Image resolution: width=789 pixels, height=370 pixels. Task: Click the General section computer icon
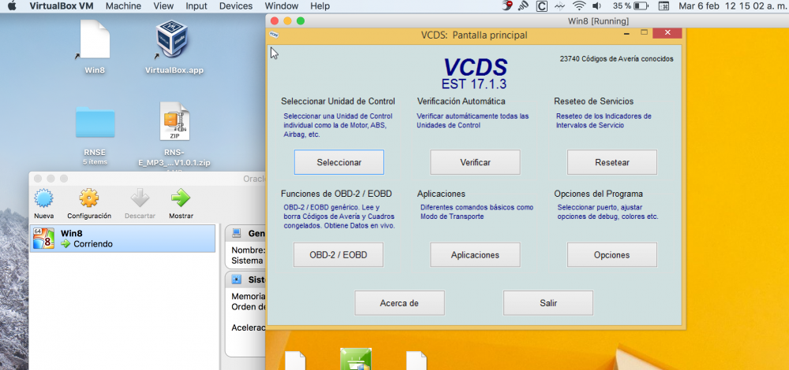pyautogui.click(x=235, y=234)
